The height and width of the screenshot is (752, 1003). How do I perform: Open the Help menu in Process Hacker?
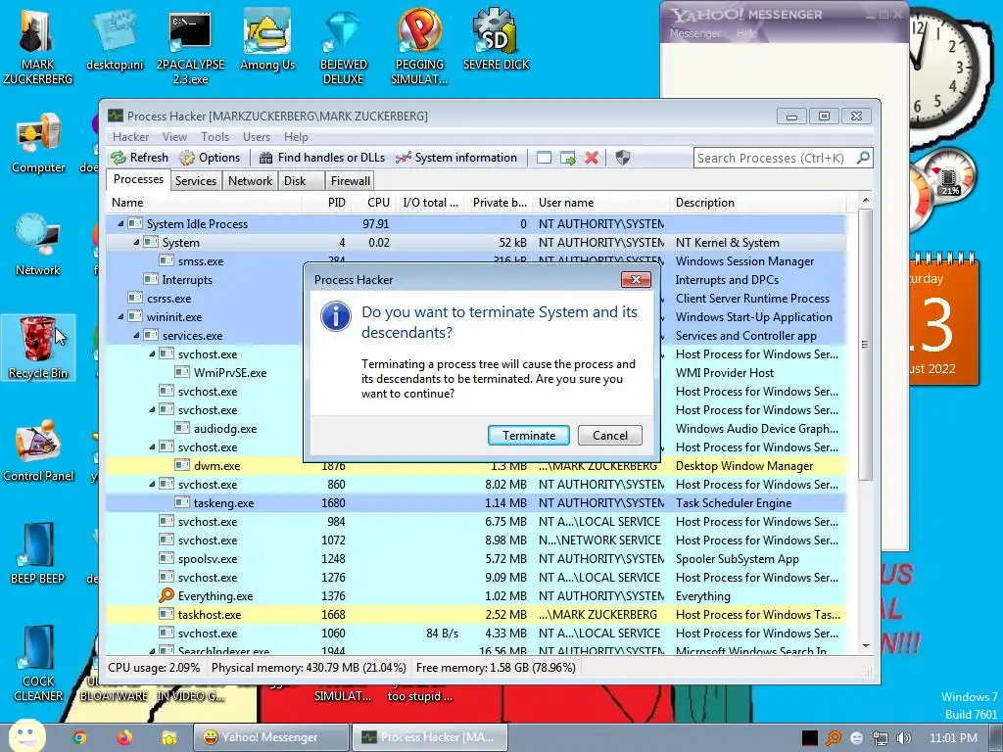point(296,137)
